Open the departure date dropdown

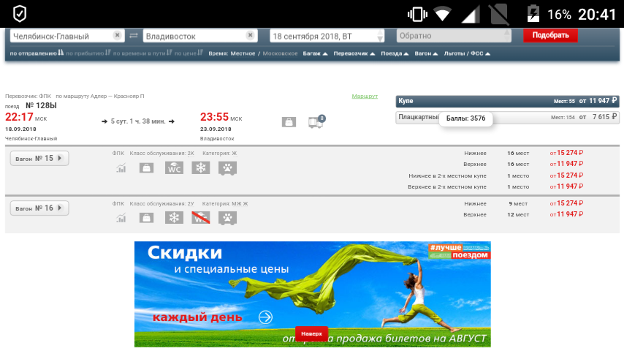click(x=379, y=37)
